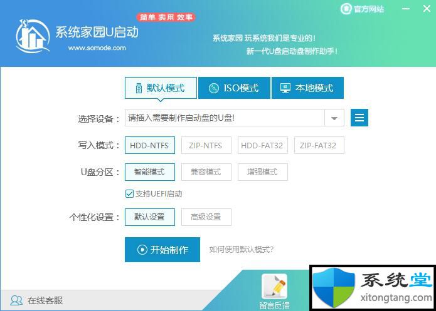Click the 系统堂 shield logo
Image resolution: width=436 pixels, height=311 pixels.
[x=334, y=288]
